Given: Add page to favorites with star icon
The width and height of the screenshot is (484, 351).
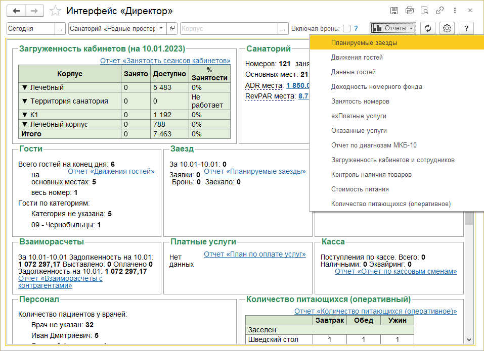Looking at the screenshot, I should point(56,11).
